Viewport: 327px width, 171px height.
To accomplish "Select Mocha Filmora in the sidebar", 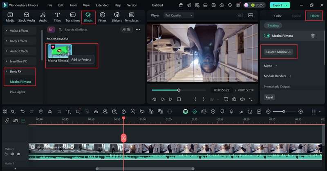I will point(20,82).
